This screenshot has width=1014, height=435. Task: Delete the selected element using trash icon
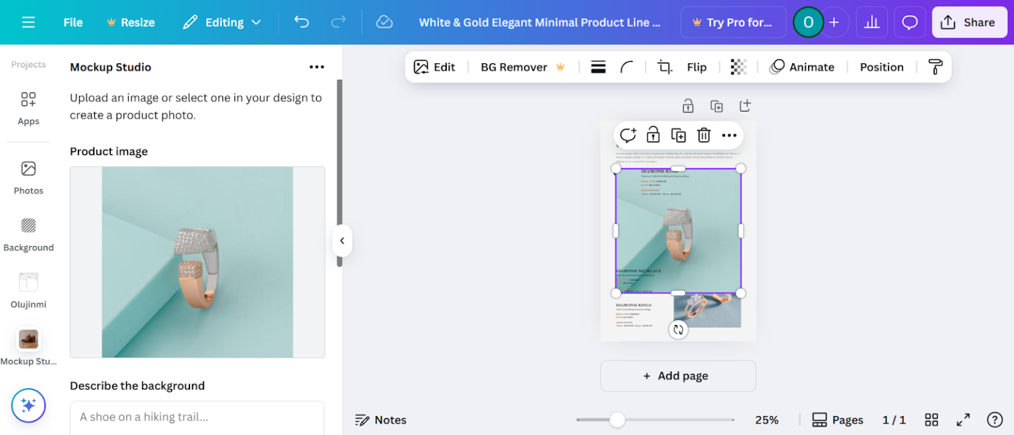704,134
